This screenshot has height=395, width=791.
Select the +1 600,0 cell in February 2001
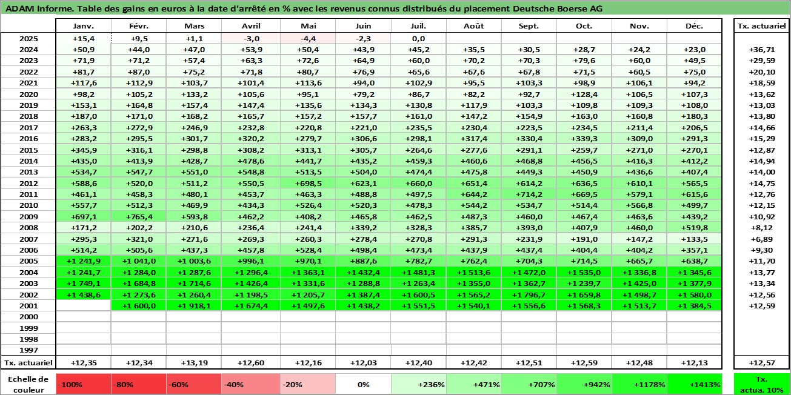tap(139, 306)
